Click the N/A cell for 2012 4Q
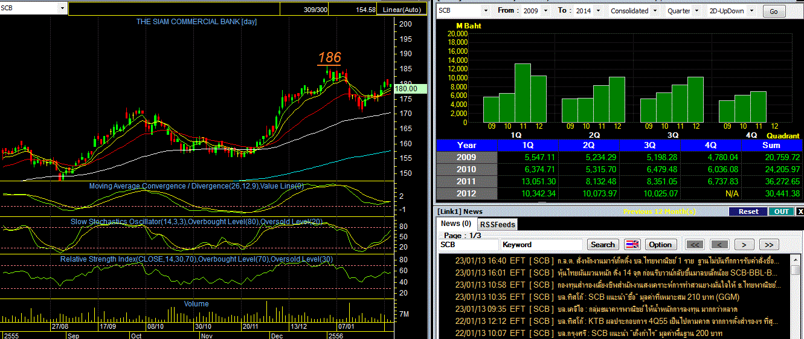Screen dimensions: 804x339 pos(711,193)
